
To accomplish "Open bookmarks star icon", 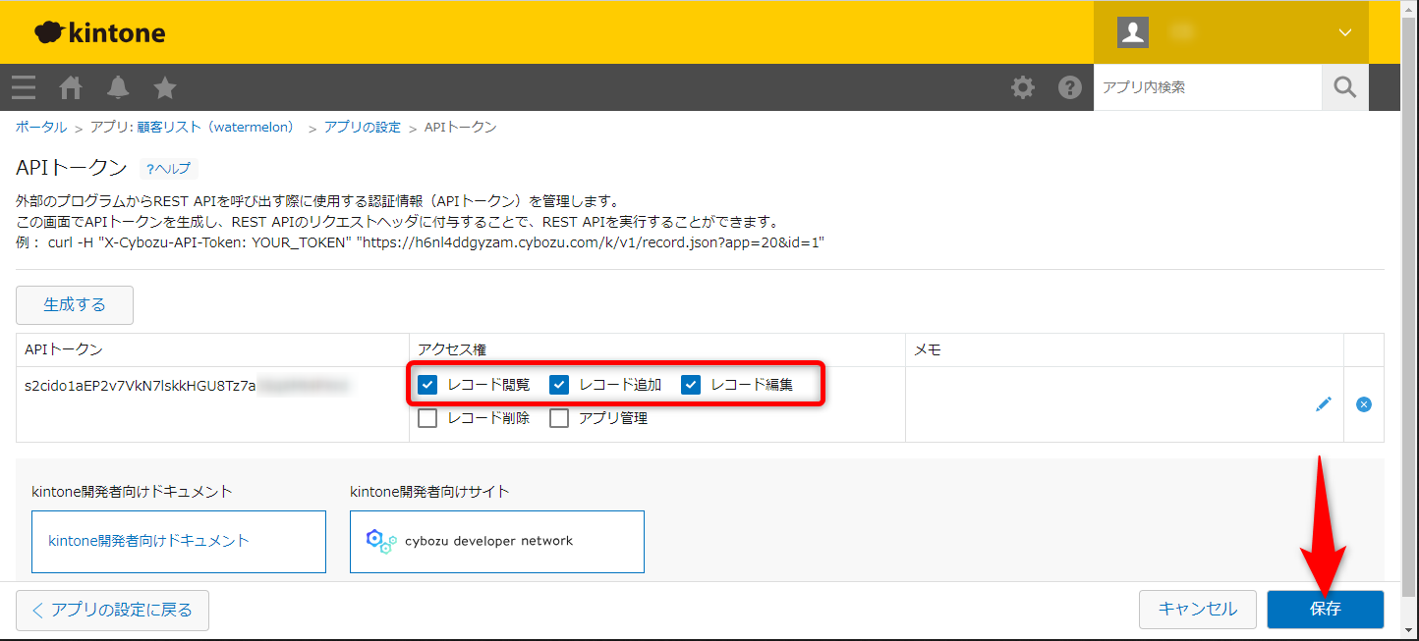I will click(165, 87).
